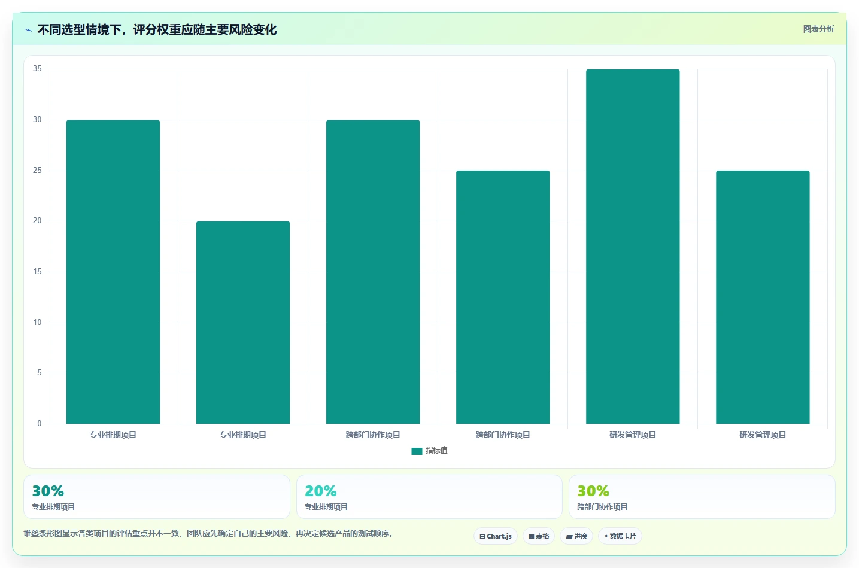Click the 专业排期项目 bar reaching 20
This screenshot has height=568, width=859.
point(243,323)
